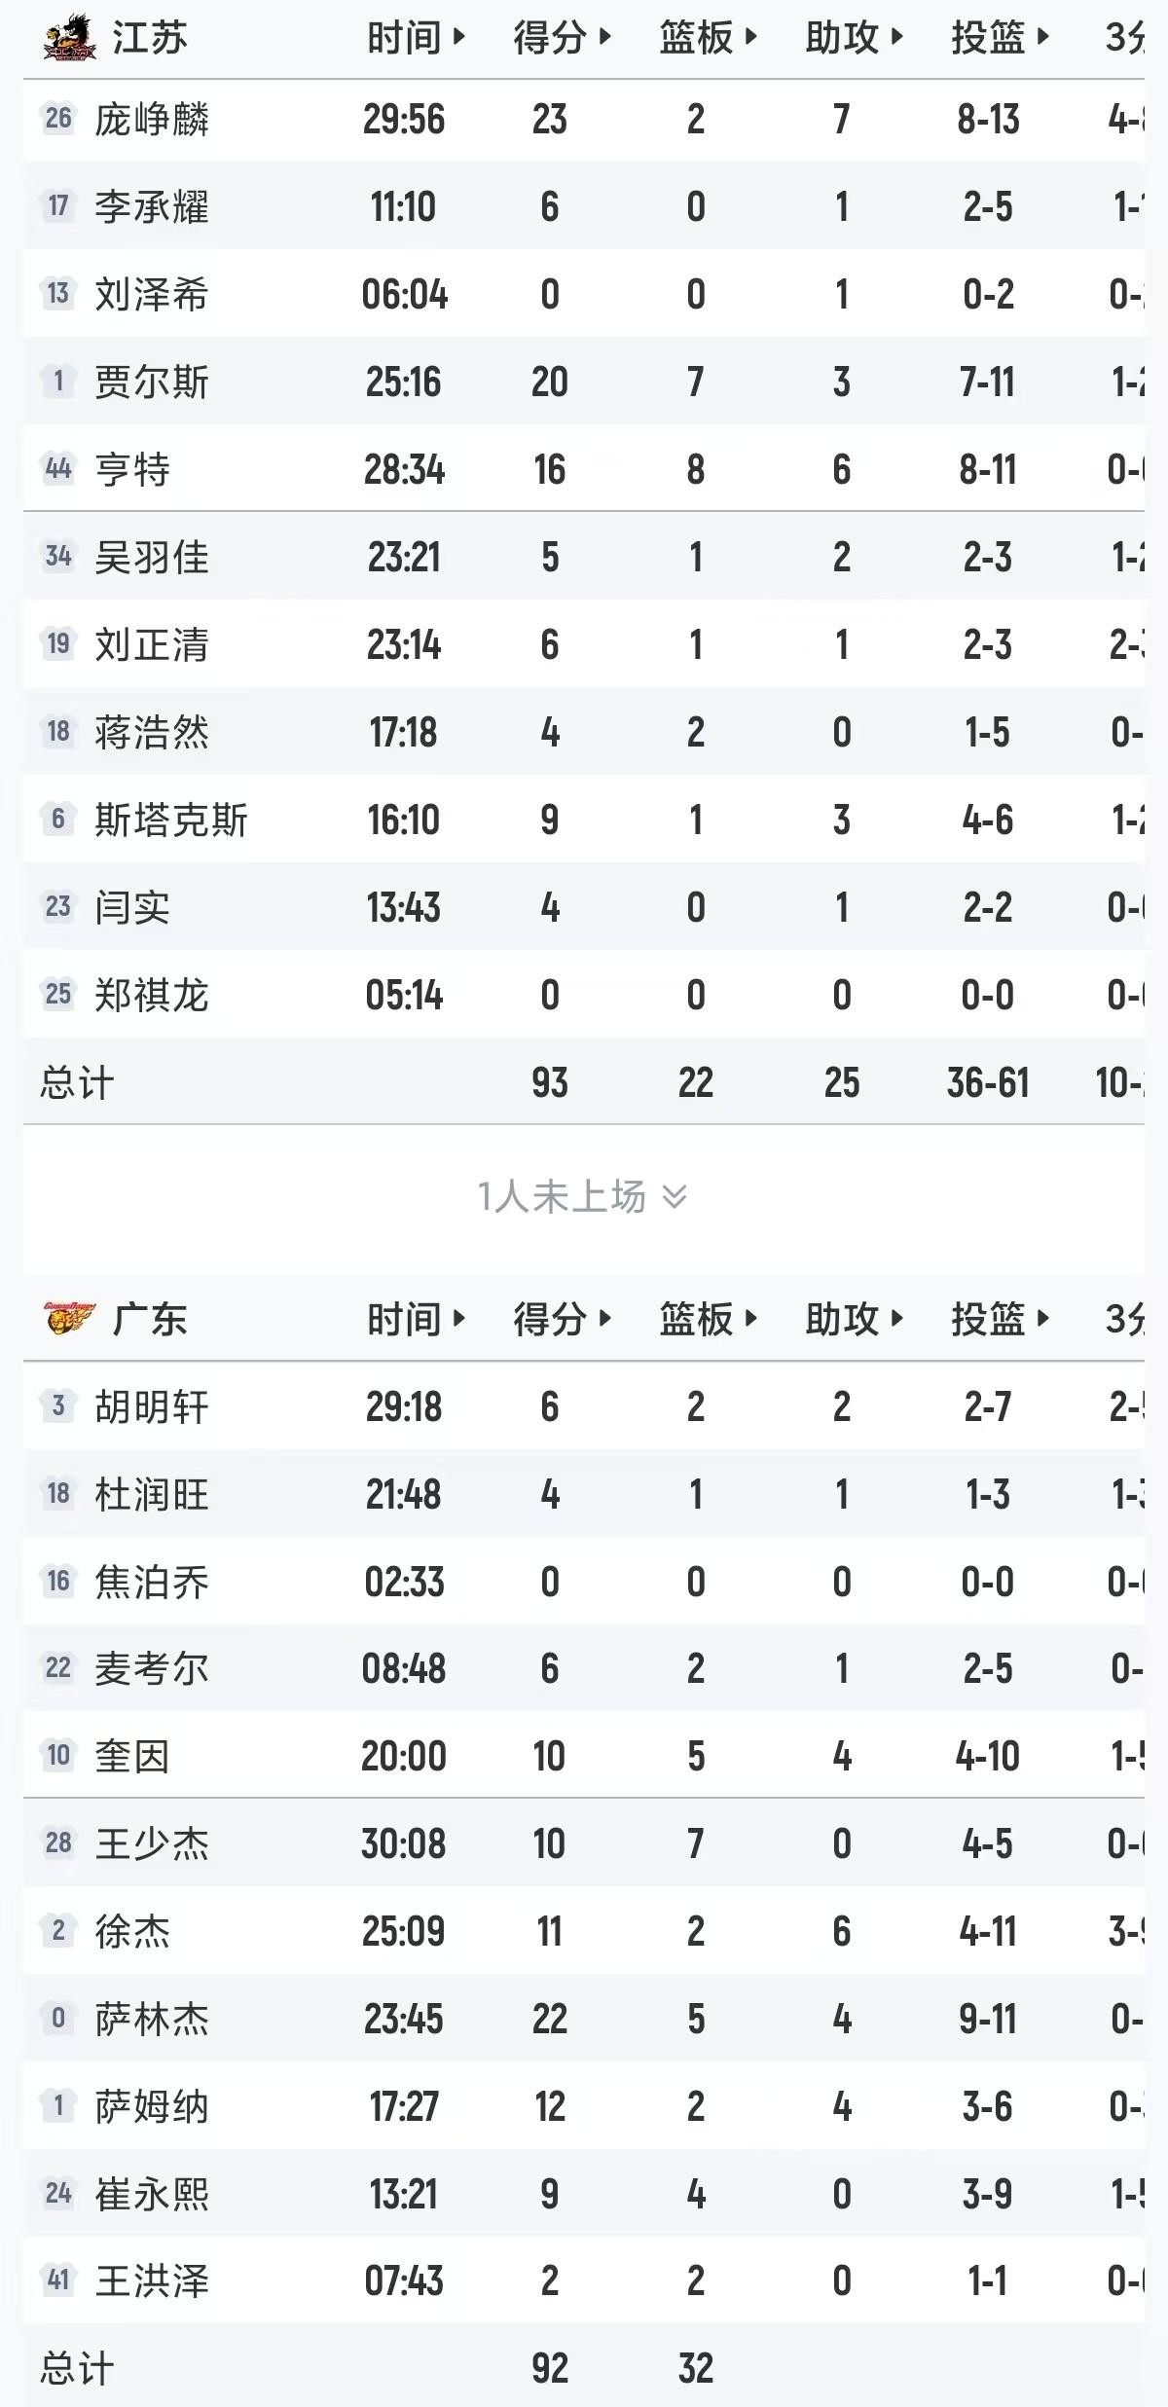
Task: Select player 亨特 in Jiangsu roster
Action: point(131,470)
